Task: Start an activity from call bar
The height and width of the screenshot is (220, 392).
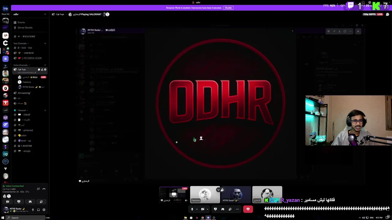Action: (223, 209)
